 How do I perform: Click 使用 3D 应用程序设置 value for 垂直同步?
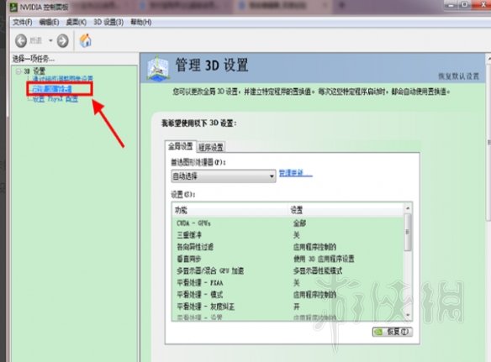(324, 259)
